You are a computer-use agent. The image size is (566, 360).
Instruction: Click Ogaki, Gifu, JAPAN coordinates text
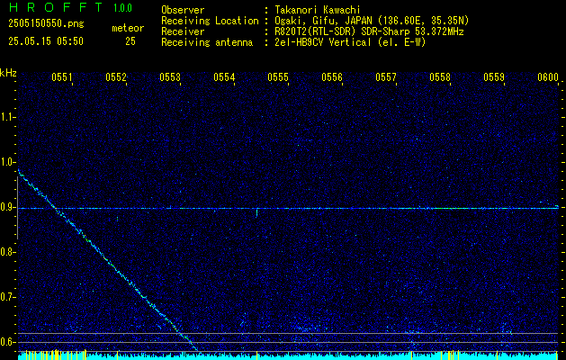click(372, 21)
